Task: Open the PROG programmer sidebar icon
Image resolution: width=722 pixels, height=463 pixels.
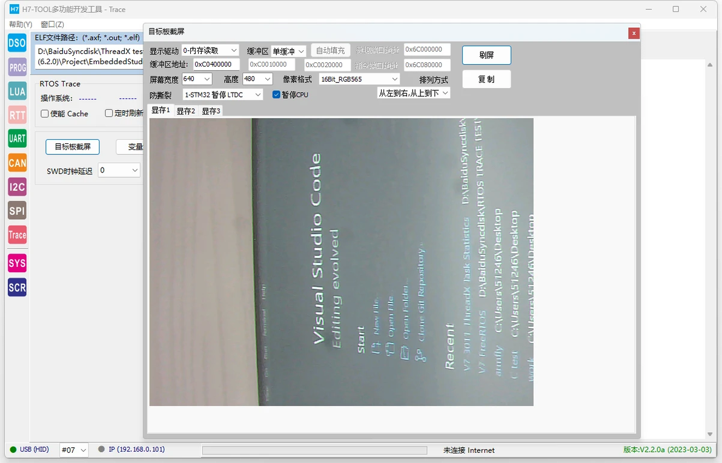Action: (17, 67)
